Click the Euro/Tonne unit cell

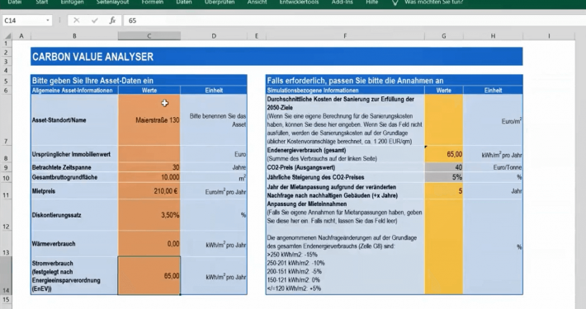[x=493, y=167]
